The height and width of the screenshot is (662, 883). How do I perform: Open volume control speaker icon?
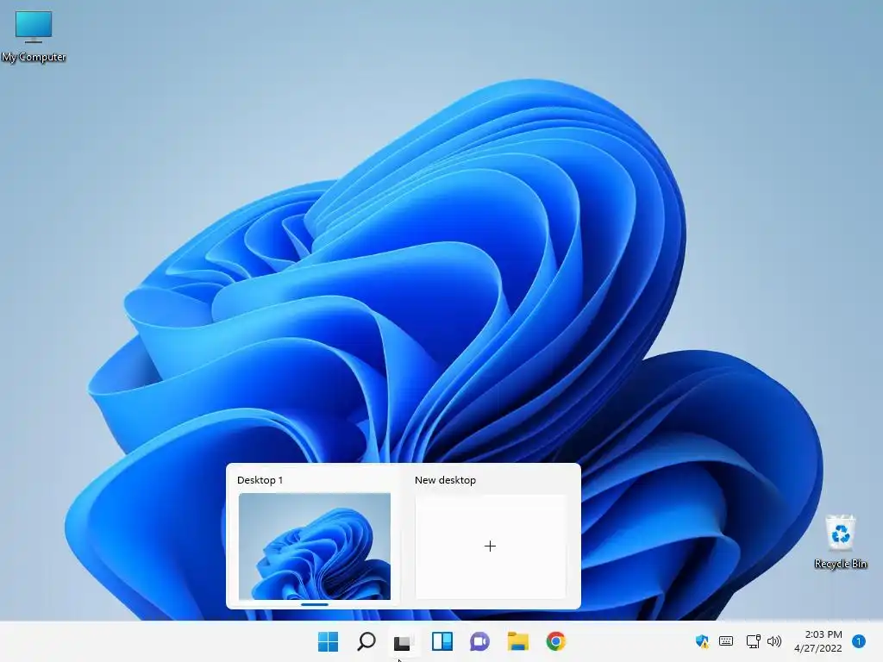(x=774, y=641)
